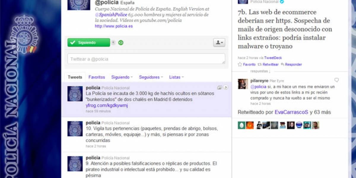Click the white egg retweeter avatar
The image size is (356, 178).
241,125
